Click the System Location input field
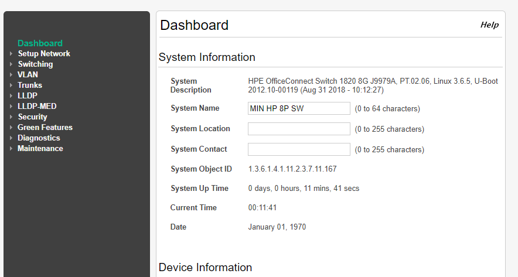Screen dimensions: 518x277 pyautogui.click(x=299, y=129)
